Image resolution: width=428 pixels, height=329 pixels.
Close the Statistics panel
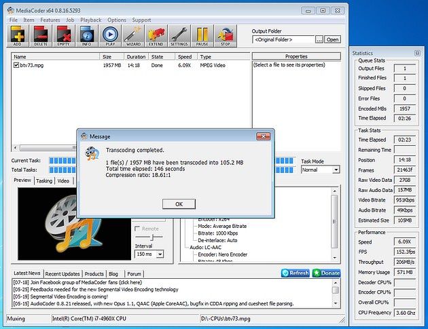point(417,53)
